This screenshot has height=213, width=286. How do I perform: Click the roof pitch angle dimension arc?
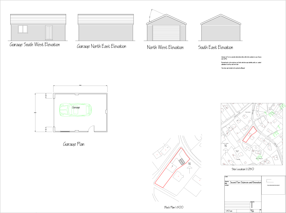(x=150, y=16)
